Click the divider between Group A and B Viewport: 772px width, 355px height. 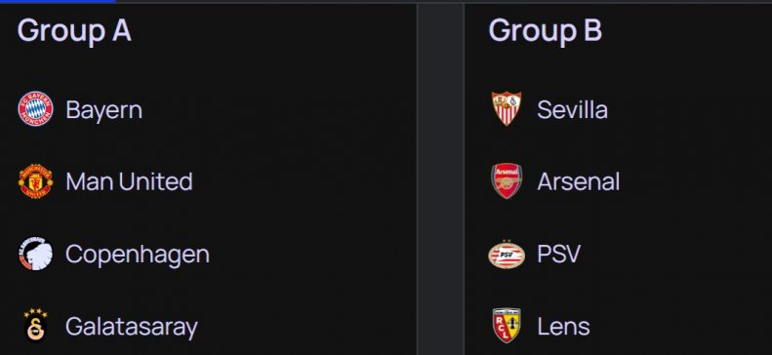click(440, 179)
